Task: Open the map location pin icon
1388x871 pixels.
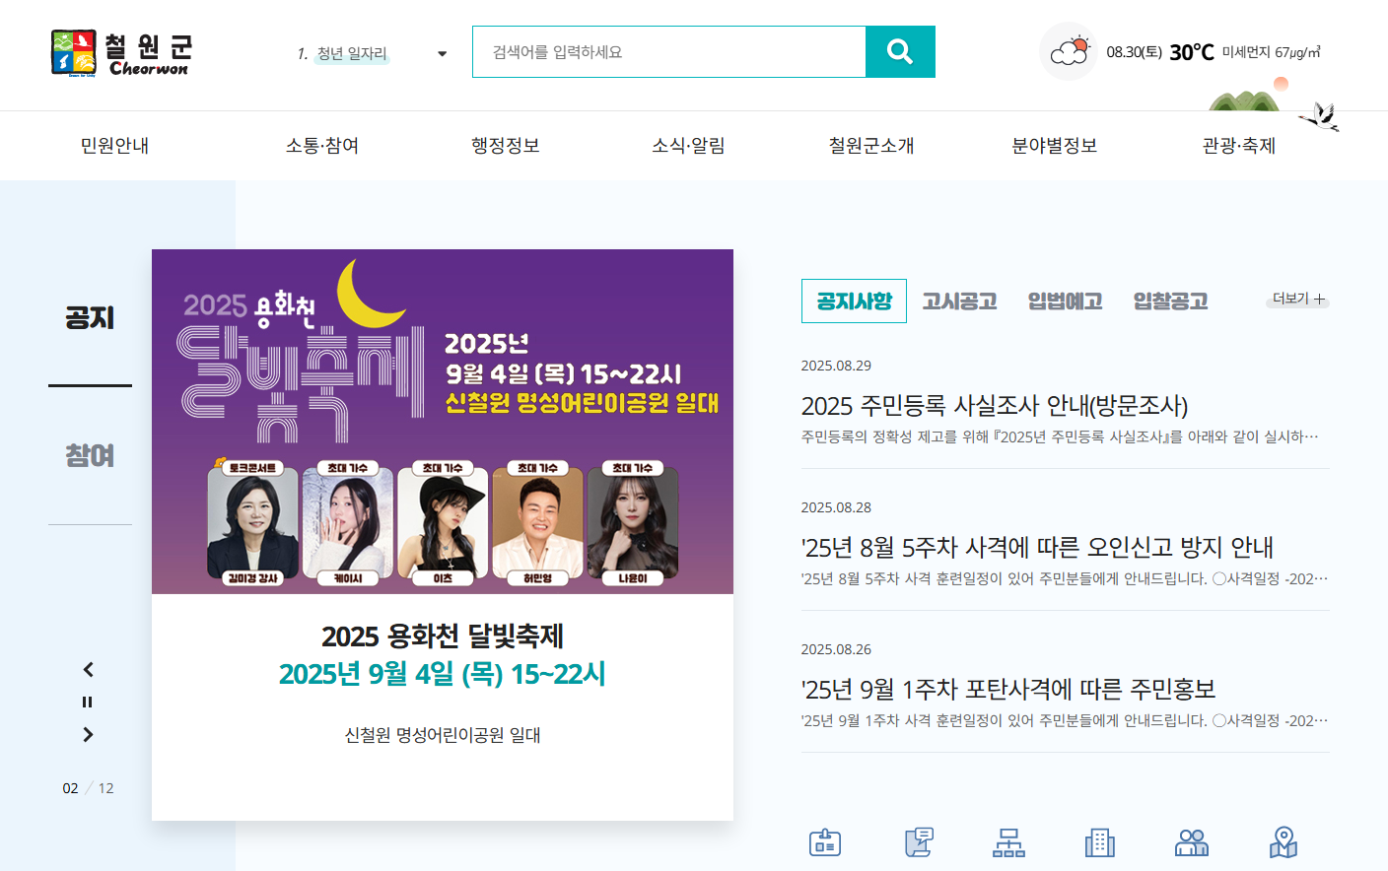Action: 1283,842
